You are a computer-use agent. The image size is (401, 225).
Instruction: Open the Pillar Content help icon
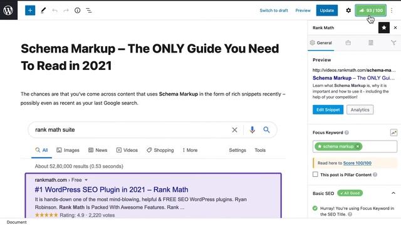click(x=375, y=175)
